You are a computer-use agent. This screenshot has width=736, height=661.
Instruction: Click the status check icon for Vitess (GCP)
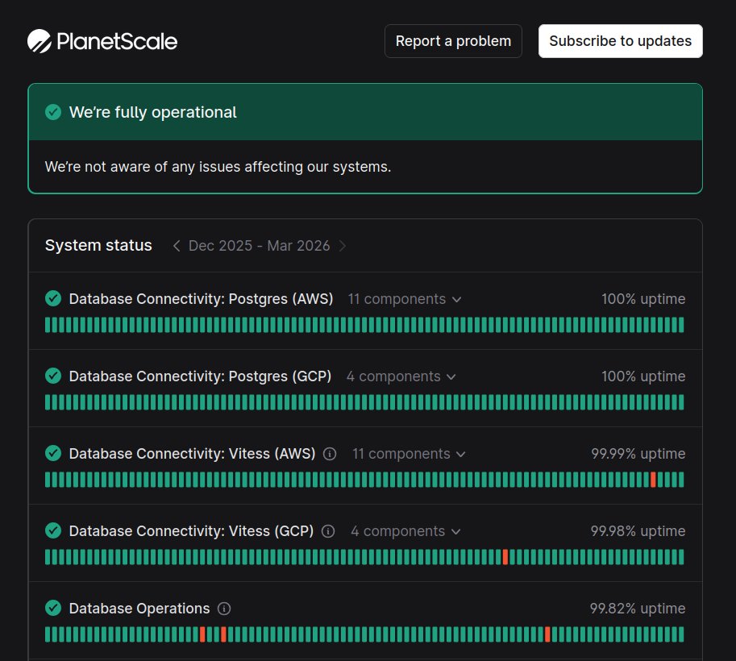coord(53,531)
